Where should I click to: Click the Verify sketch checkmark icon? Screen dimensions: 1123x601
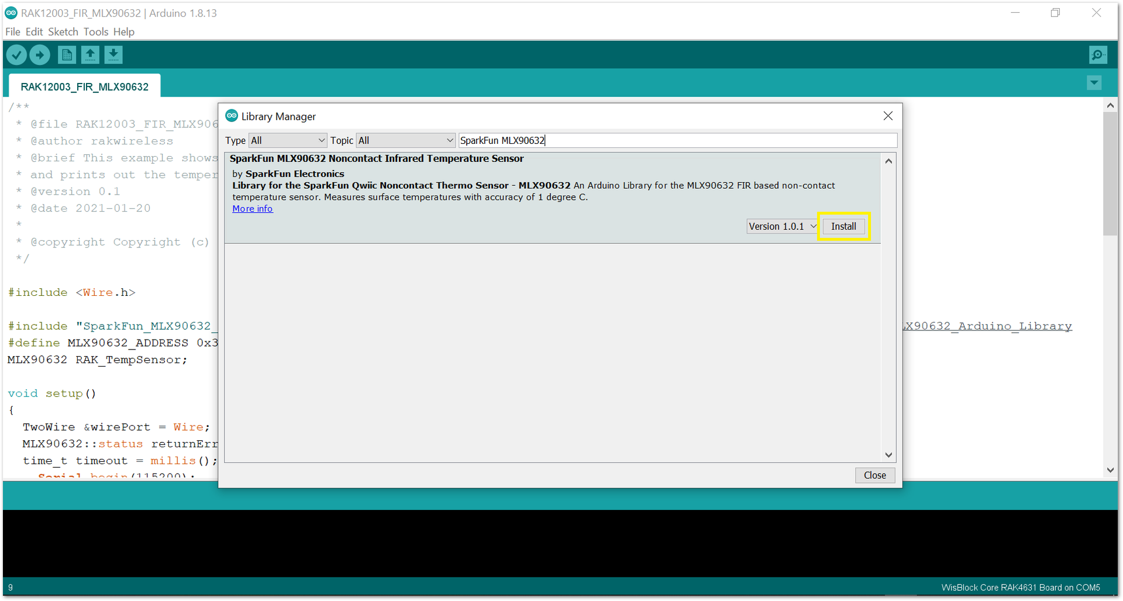[x=17, y=55]
